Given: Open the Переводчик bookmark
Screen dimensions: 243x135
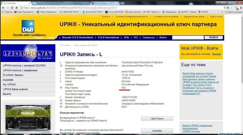Looking at the screenshot, I should point(169,12).
